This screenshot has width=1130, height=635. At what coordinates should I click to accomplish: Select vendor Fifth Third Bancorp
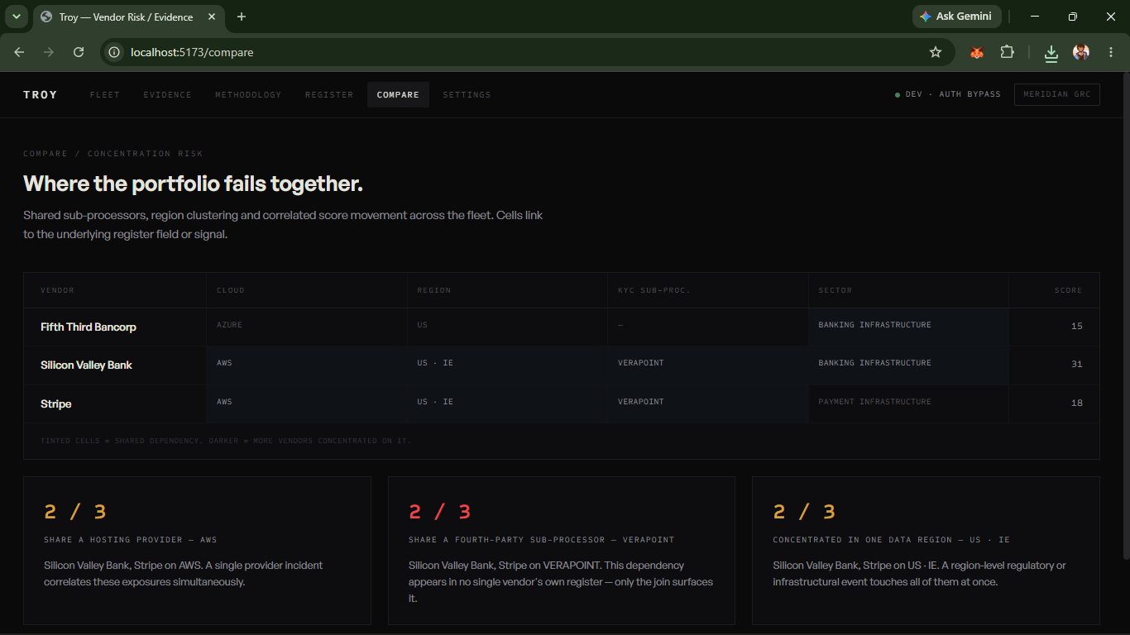tap(89, 327)
